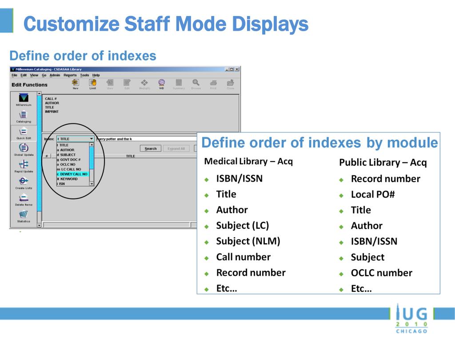Click 'Subject (NLM)' in Medical Library list

[248, 241]
